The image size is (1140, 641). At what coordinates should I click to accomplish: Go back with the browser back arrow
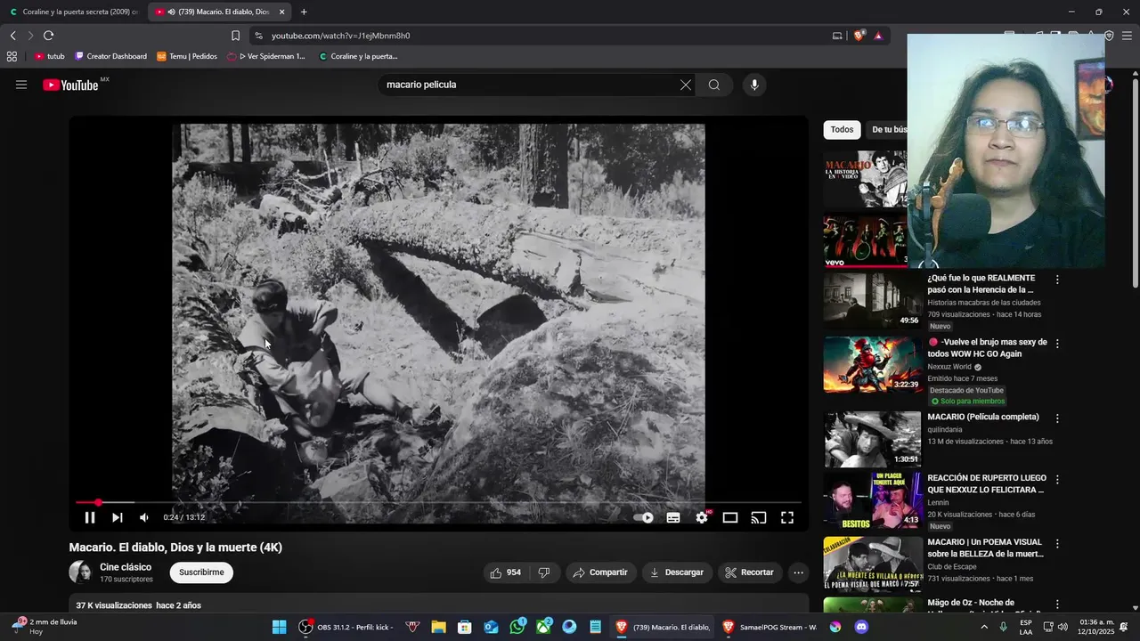point(13,36)
